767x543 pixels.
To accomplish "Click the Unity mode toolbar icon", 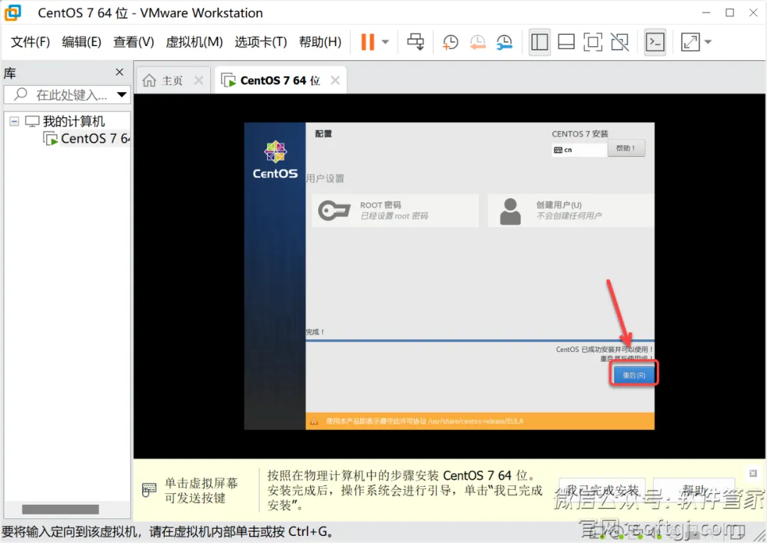I will click(x=620, y=42).
